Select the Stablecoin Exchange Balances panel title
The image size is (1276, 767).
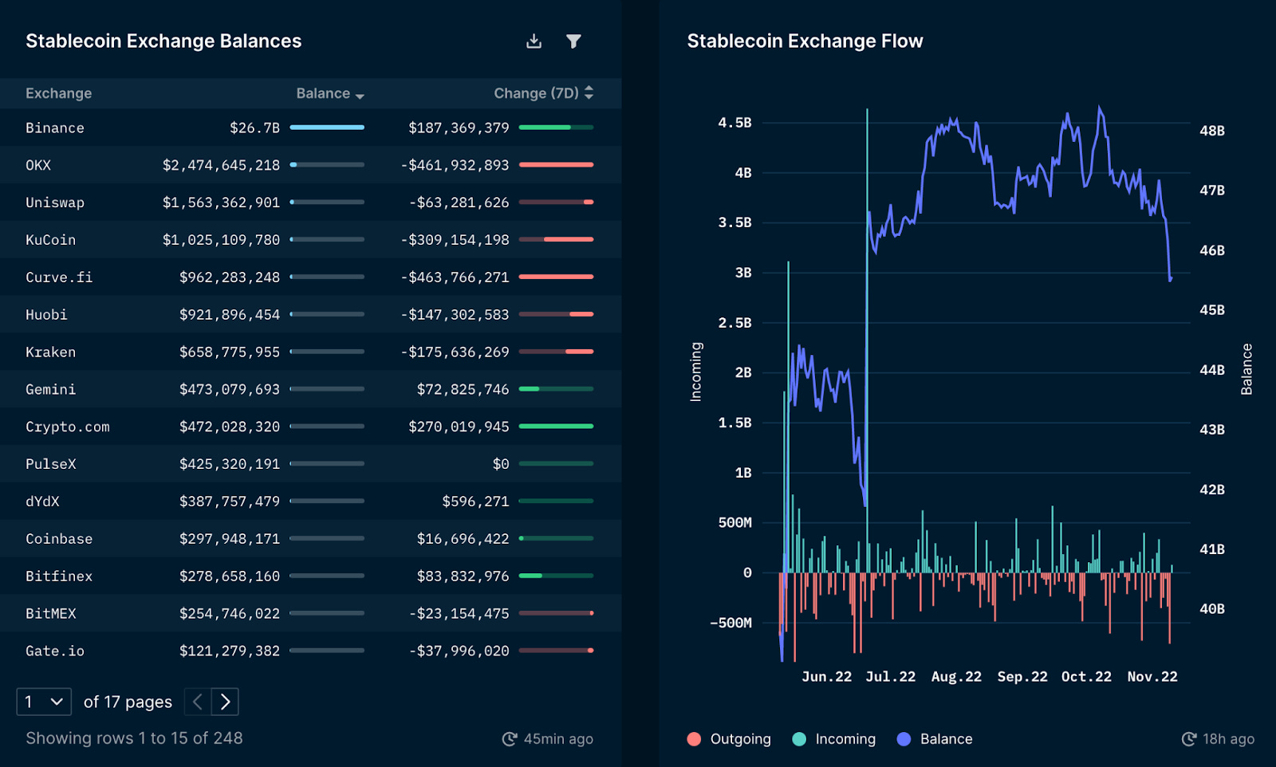[163, 41]
